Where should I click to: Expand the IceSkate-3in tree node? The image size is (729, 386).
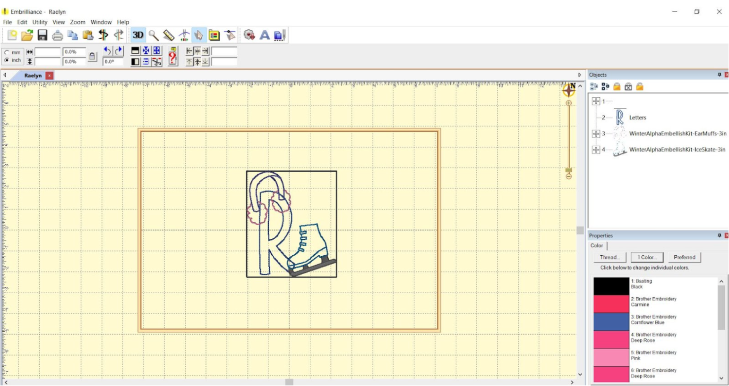(x=596, y=150)
